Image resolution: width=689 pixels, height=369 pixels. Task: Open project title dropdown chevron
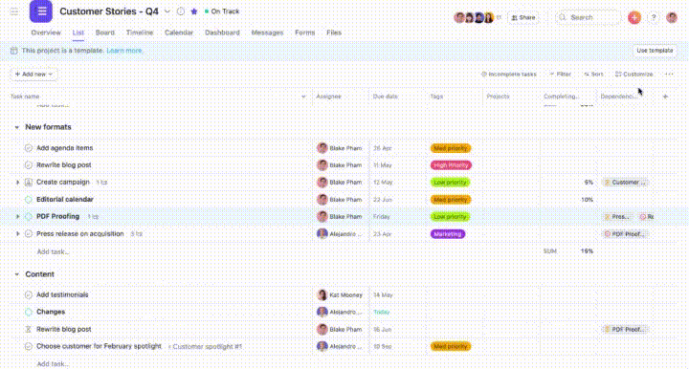click(167, 11)
